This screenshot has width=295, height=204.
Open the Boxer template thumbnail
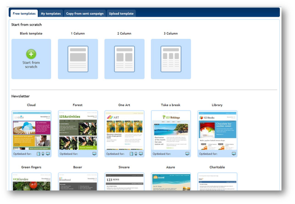78,182
